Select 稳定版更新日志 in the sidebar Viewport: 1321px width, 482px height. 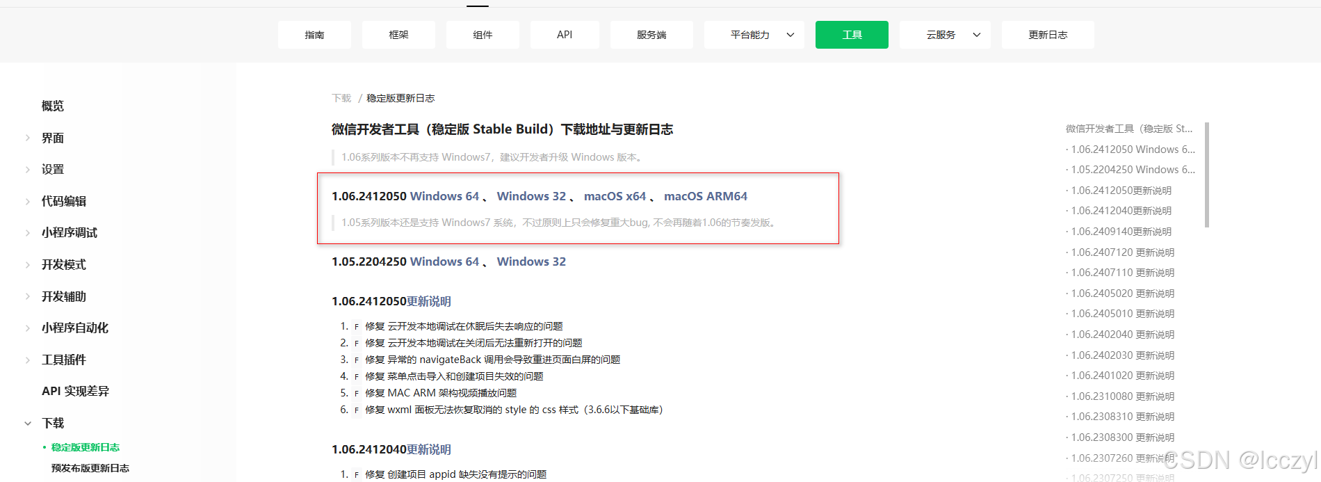tap(86, 447)
